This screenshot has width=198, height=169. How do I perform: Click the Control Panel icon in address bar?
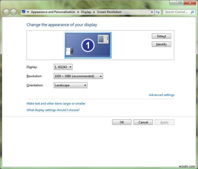tap(23, 12)
